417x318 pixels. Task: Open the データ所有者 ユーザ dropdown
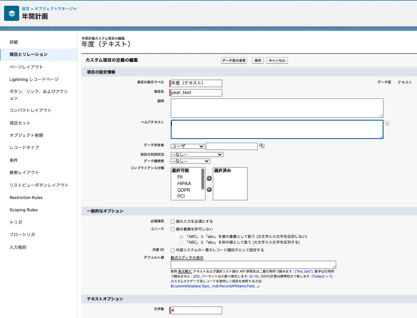(188, 146)
